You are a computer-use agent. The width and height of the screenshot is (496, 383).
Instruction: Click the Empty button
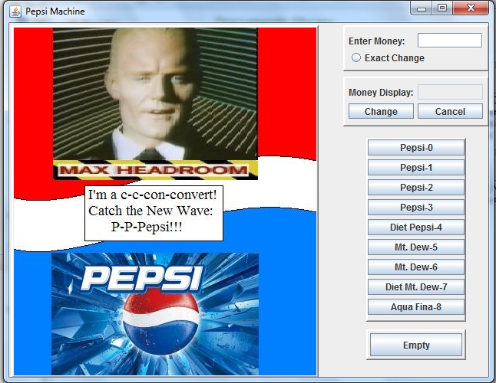(x=416, y=345)
